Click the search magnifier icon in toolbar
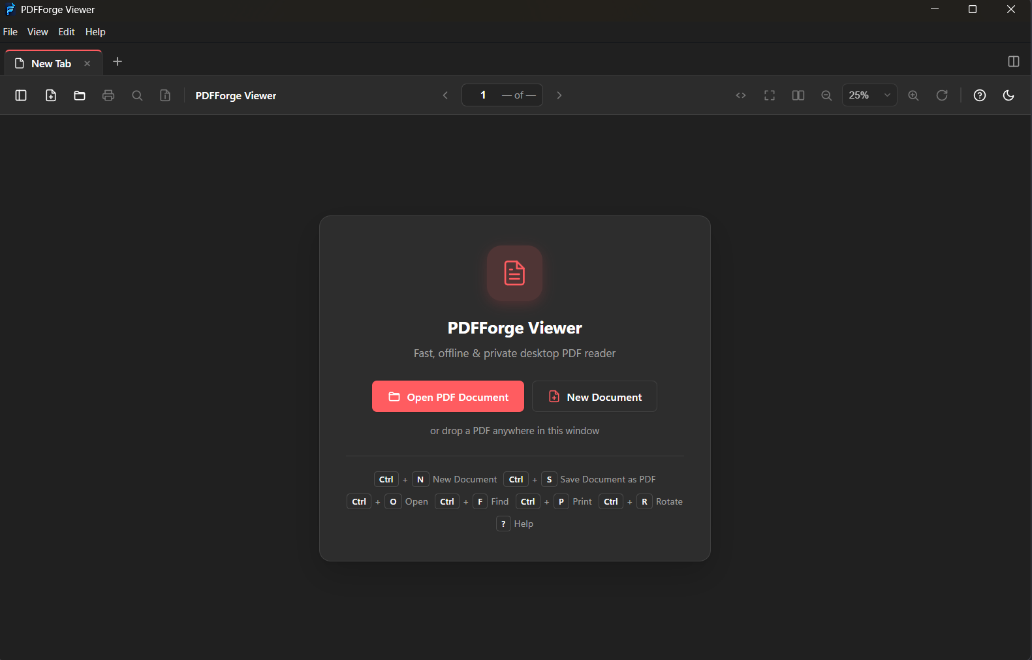Image resolution: width=1032 pixels, height=660 pixels. (137, 95)
